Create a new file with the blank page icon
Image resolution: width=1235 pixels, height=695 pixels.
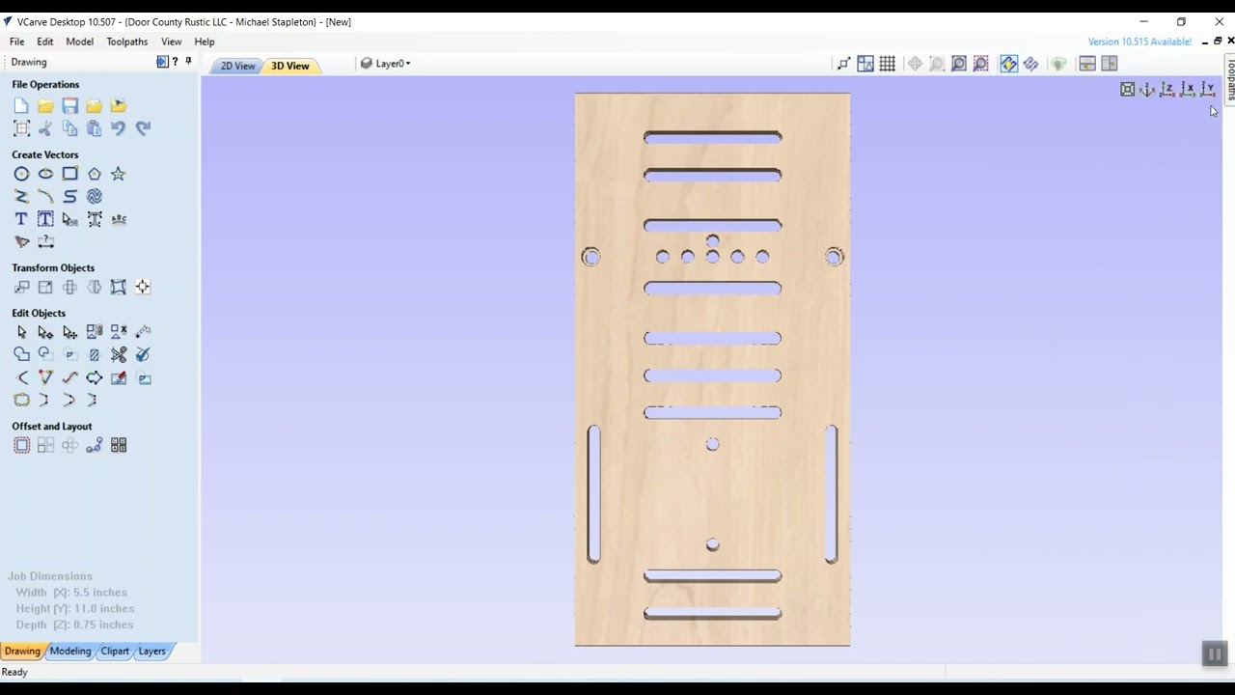click(21, 105)
